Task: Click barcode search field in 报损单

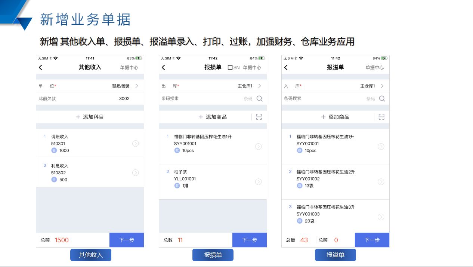Action: tap(205, 99)
